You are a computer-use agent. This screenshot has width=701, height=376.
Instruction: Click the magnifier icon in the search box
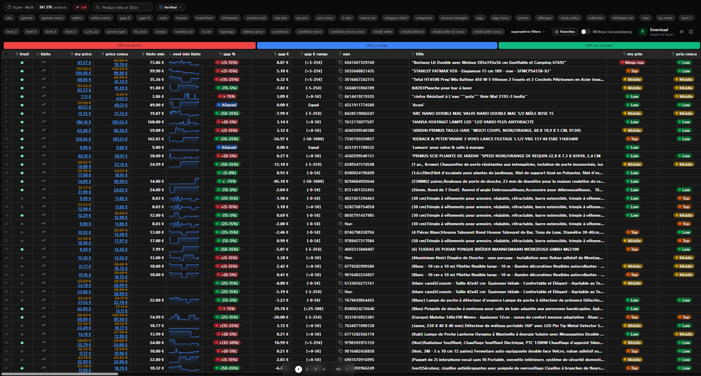[98, 7]
